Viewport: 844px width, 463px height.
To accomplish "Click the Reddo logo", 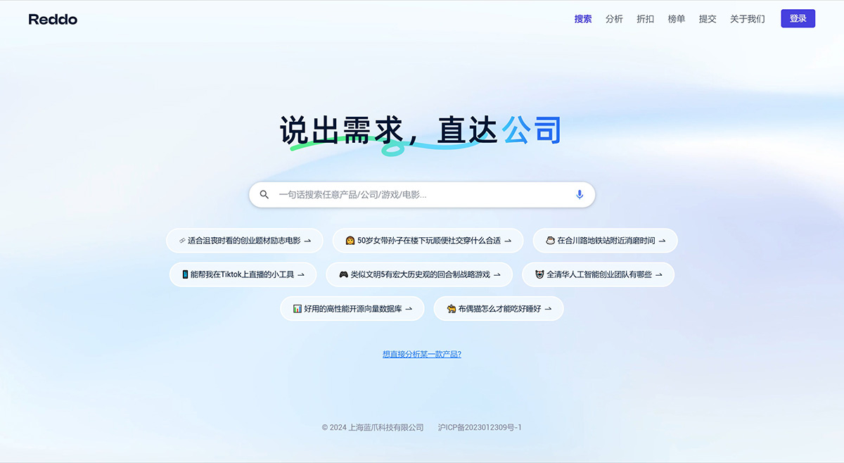I will coord(53,19).
